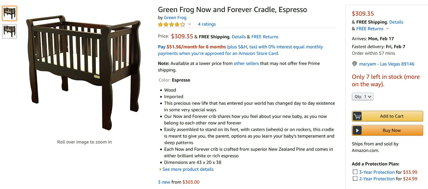The image size is (428, 189).
Task: Expand the ratings breakdown chevron
Action: click(x=190, y=25)
